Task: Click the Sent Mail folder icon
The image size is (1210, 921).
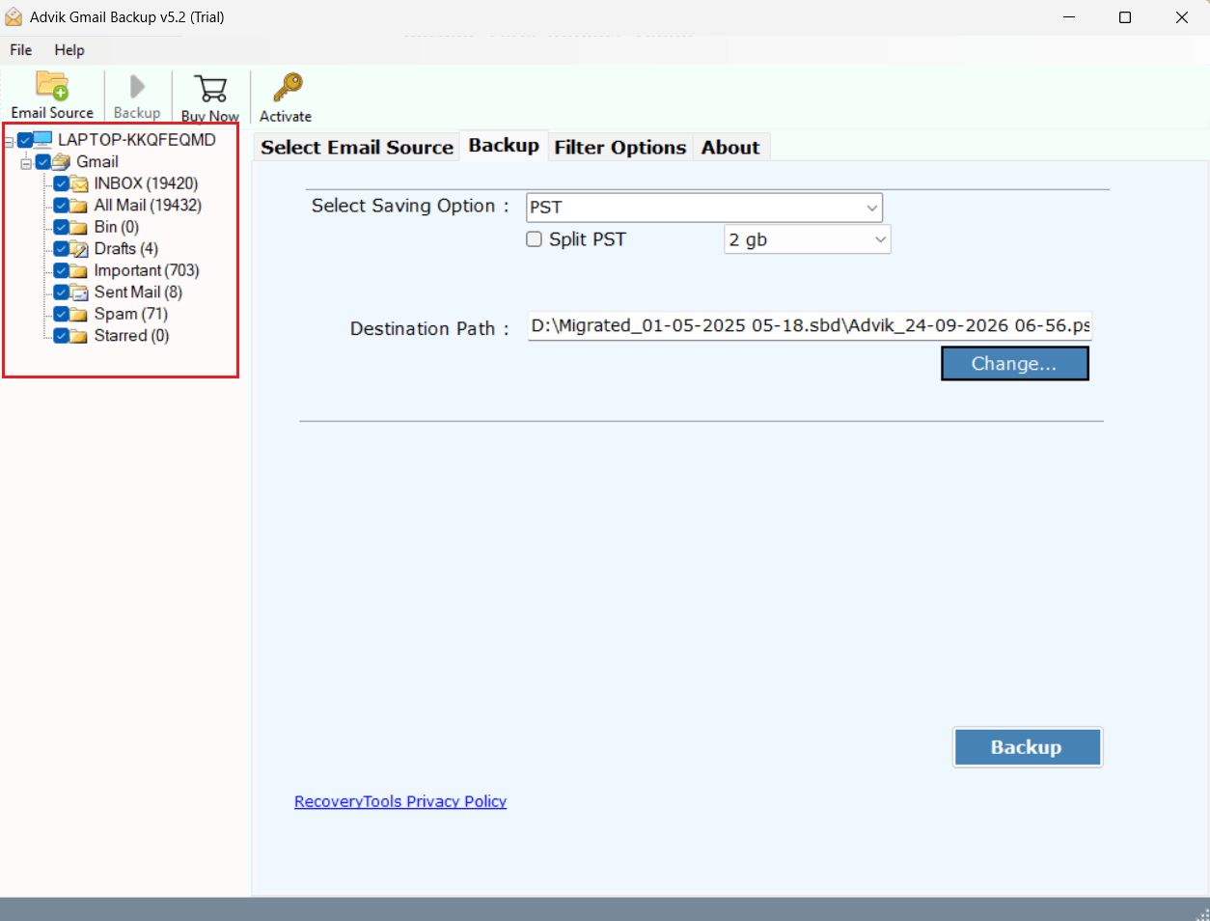Action: coord(78,293)
